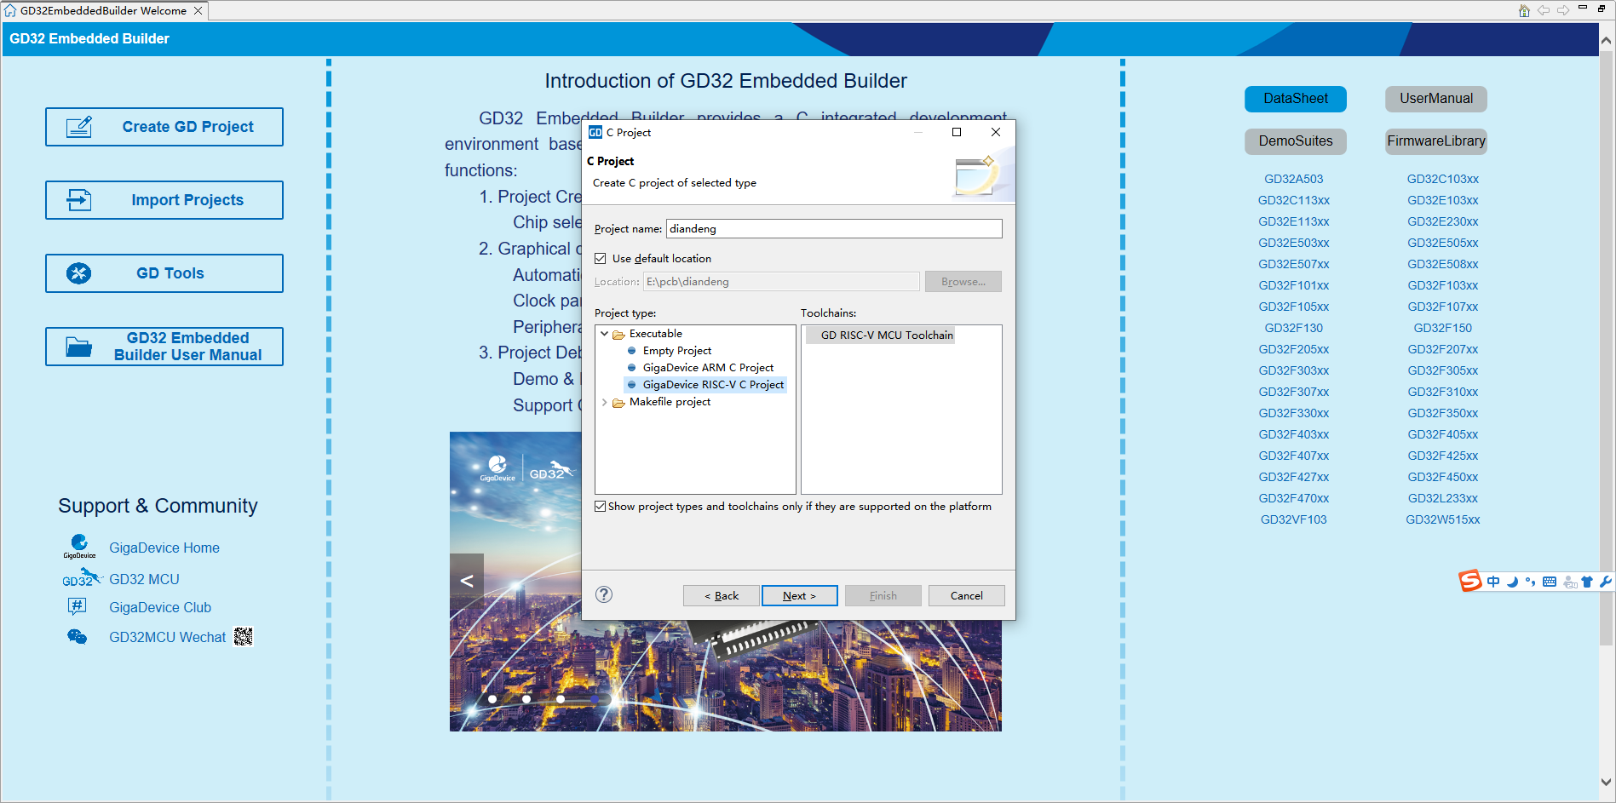Select GigaDevice RISC-V C Project type

point(705,385)
